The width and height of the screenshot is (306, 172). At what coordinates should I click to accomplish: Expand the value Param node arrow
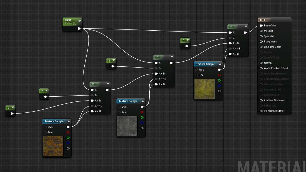coord(80,21)
